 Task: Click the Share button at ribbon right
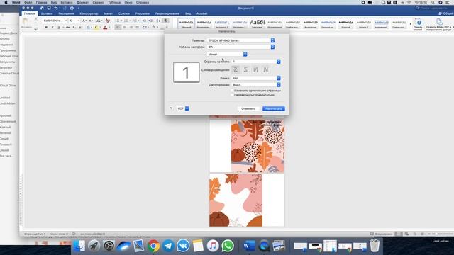[446, 13]
